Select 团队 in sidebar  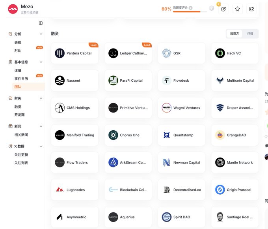[x=28, y=87]
